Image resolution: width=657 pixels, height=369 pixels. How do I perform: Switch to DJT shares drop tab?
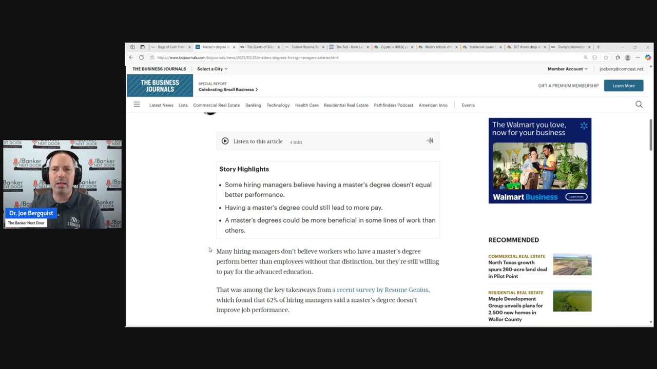click(x=527, y=47)
